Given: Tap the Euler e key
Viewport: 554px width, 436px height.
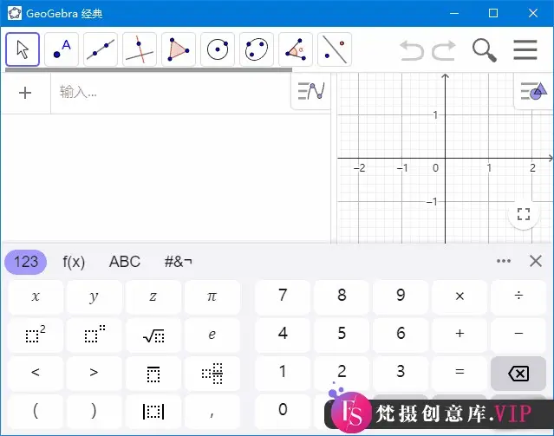Looking at the screenshot, I should 212,335.
